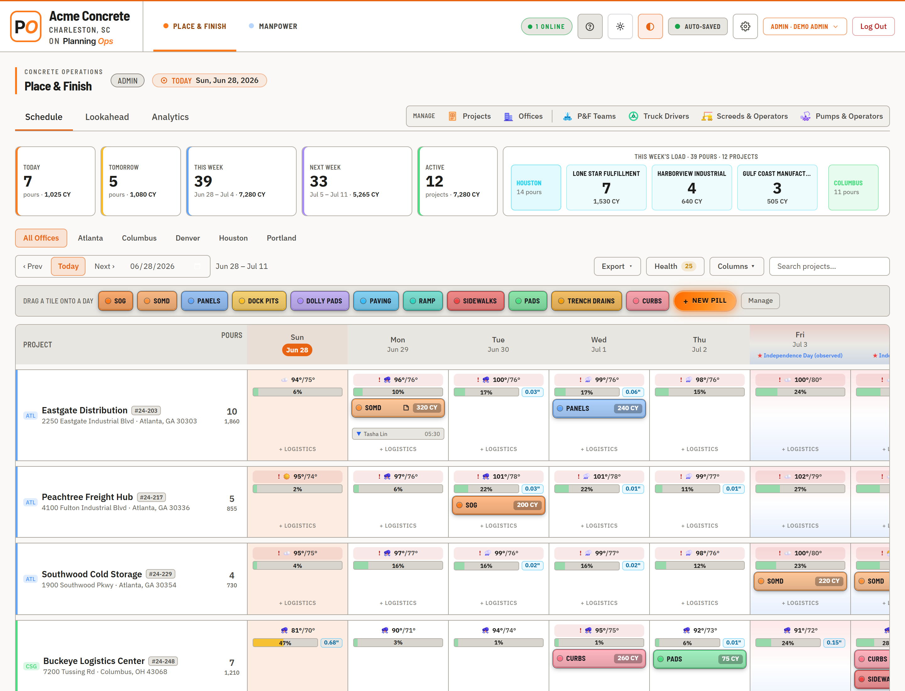Filter by Columbus office
This screenshot has height=691, width=905.
(x=139, y=238)
